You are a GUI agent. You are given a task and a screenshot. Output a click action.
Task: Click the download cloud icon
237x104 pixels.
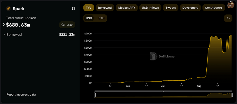pyautogui.click(x=63, y=25)
